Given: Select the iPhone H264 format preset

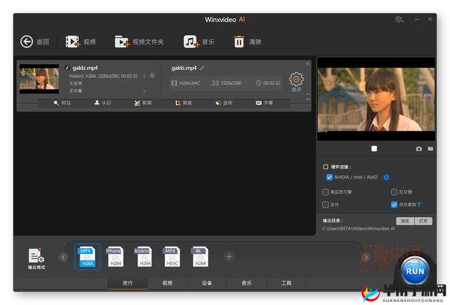Looking at the screenshot, I should click(x=115, y=257).
